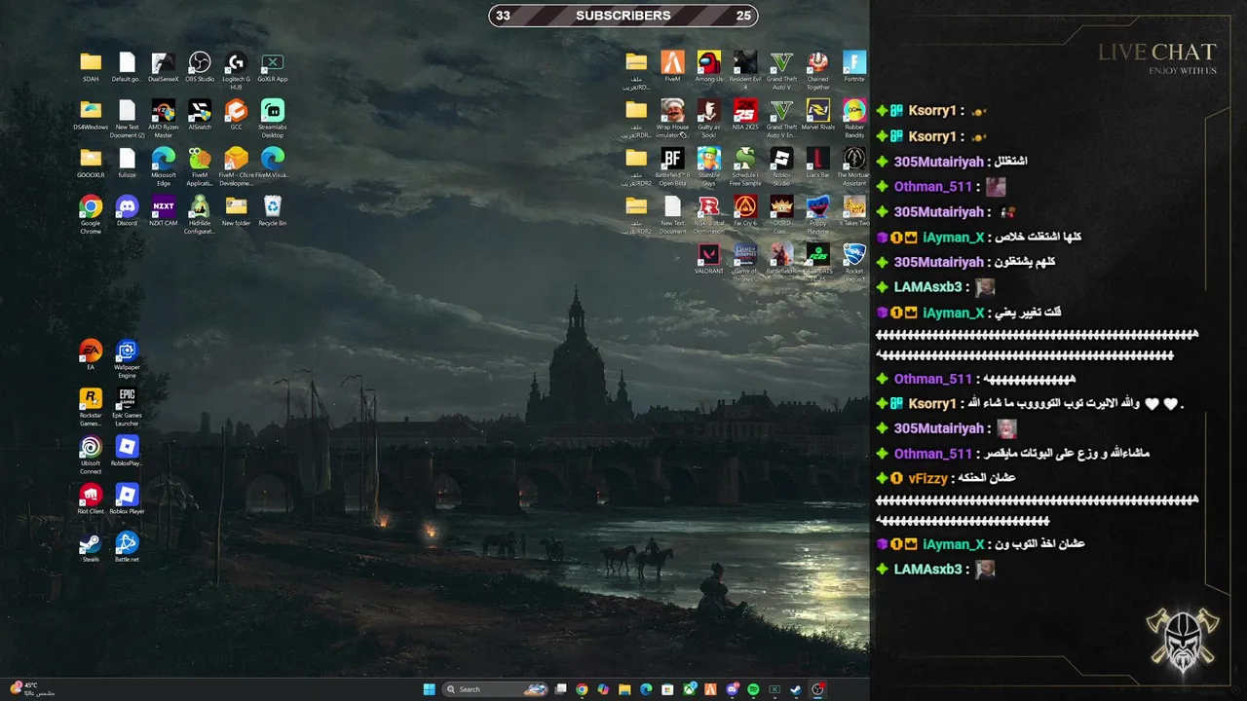Select the Stumble Guys shortcut
This screenshot has width=1247, height=701.
click(709, 166)
